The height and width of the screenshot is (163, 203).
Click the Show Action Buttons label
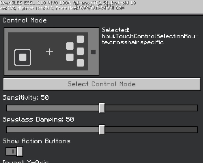(x=36, y=141)
